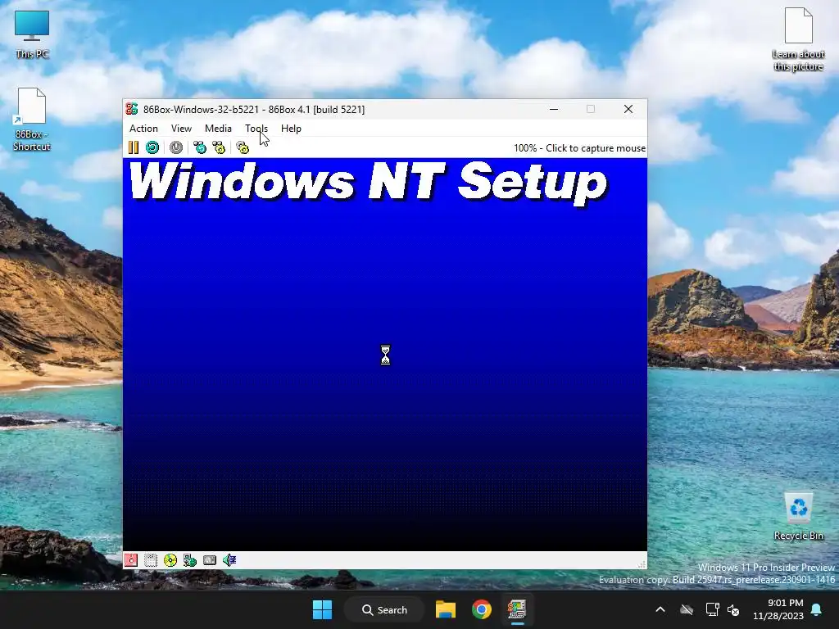Click the 86Box taskbar icon

tap(517, 609)
